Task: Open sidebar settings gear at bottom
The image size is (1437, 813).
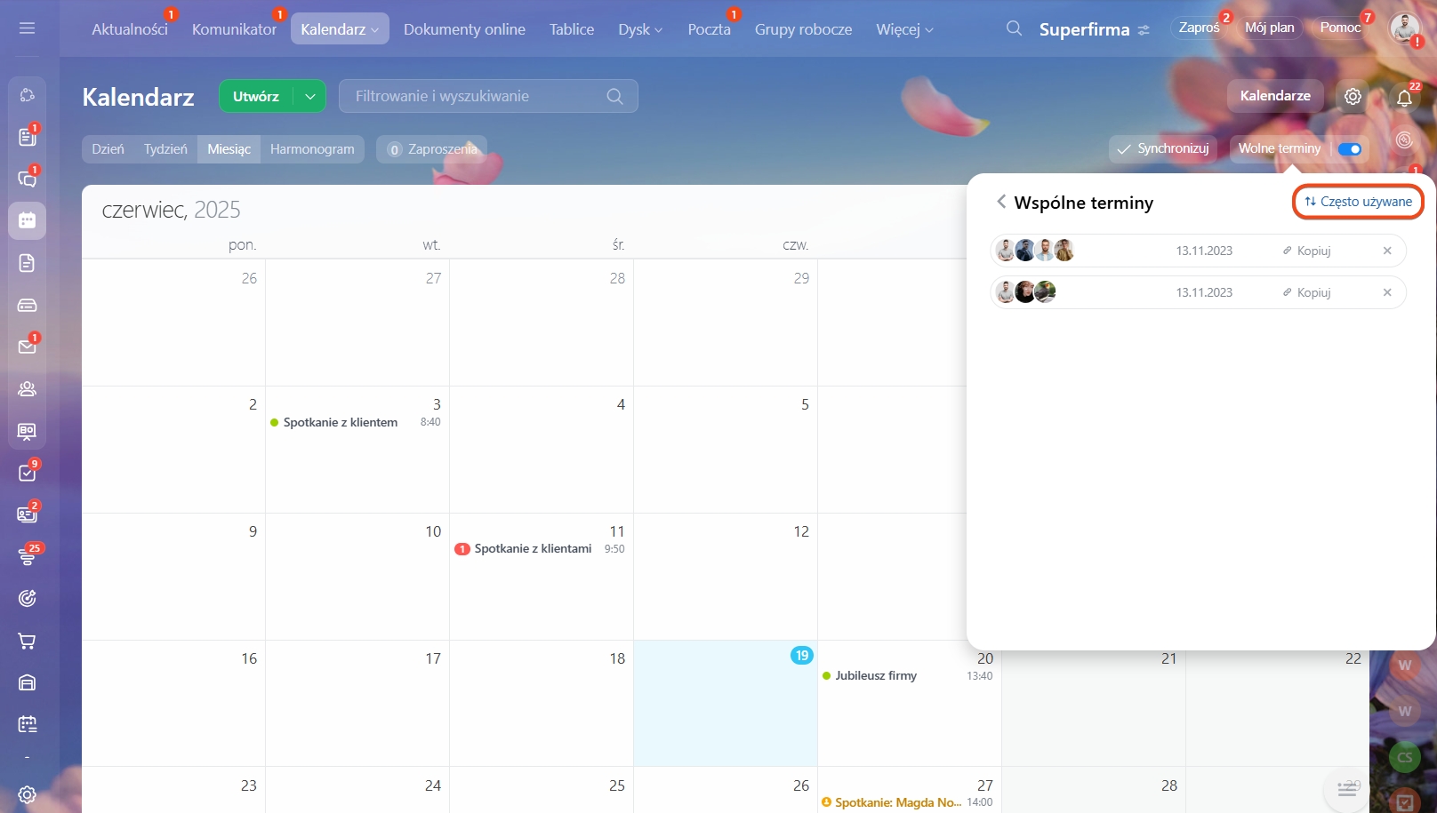Action: pos(27,794)
